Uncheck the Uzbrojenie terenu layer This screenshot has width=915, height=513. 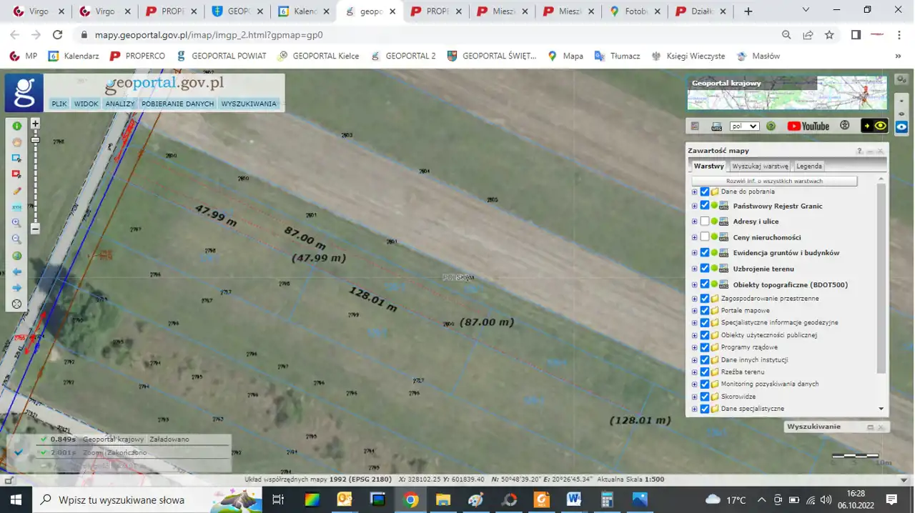point(705,269)
